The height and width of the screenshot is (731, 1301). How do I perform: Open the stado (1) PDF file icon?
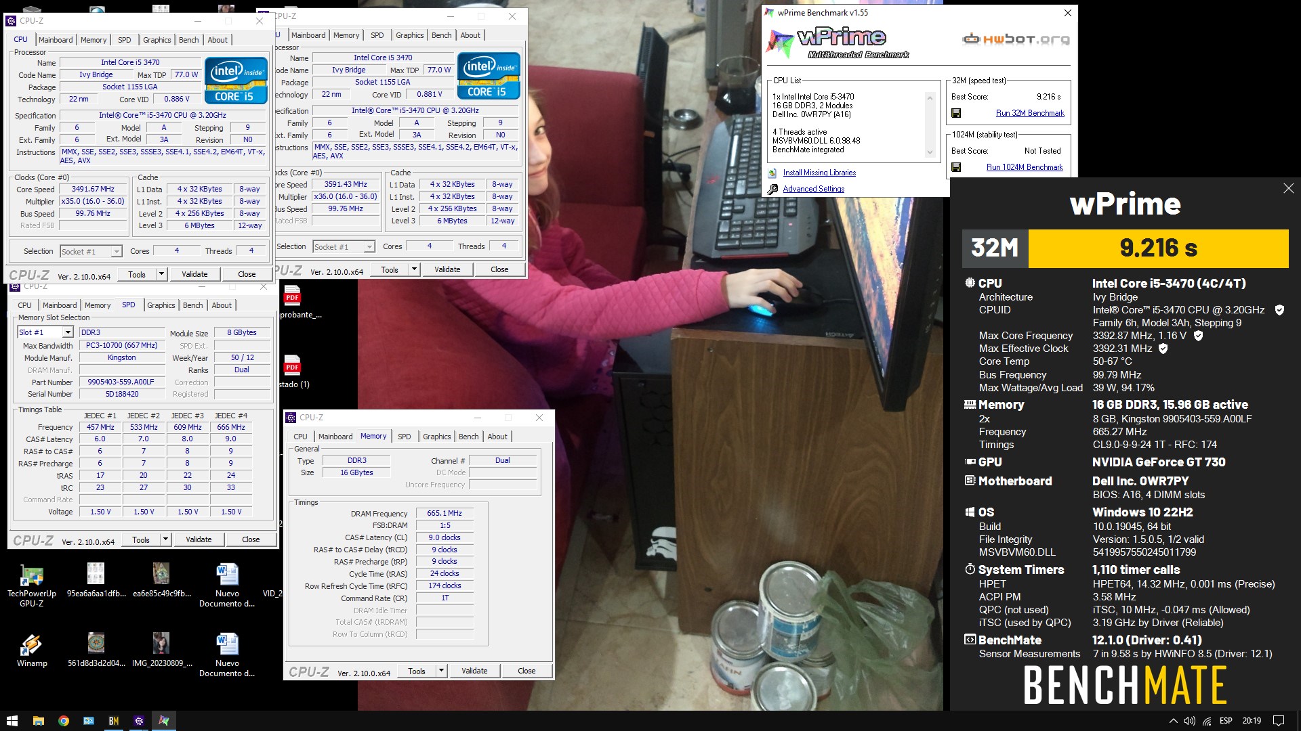[x=293, y=365]
